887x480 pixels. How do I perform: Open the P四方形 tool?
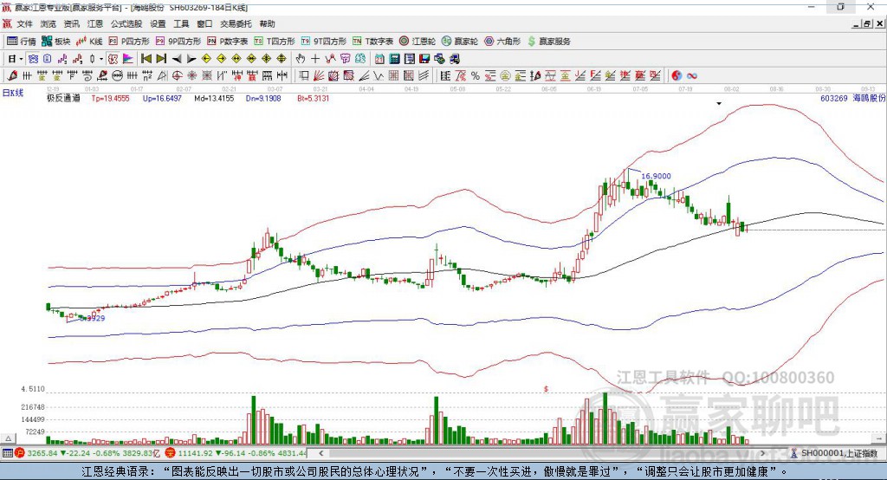pyautogui.click(x=129, y=42)
